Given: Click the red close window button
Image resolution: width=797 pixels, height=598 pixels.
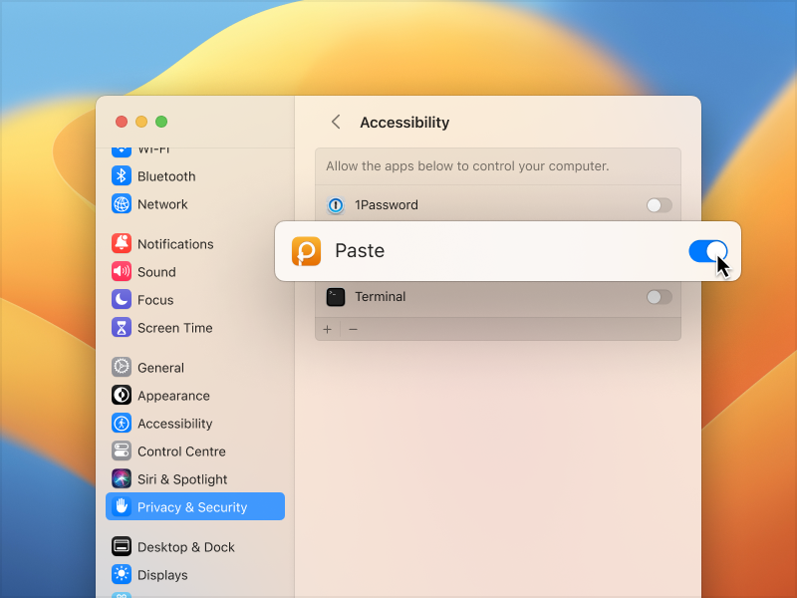Looking at the screenshot, I should click(121, 122).
